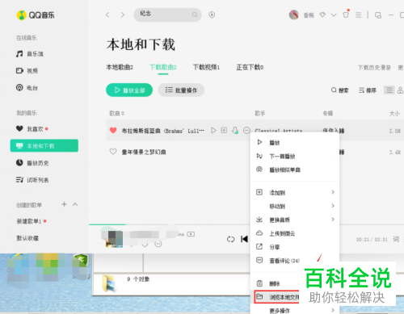This screenshot has height=314, width=404.
Task: Switch to mini player mode icon
Action: 378,15
